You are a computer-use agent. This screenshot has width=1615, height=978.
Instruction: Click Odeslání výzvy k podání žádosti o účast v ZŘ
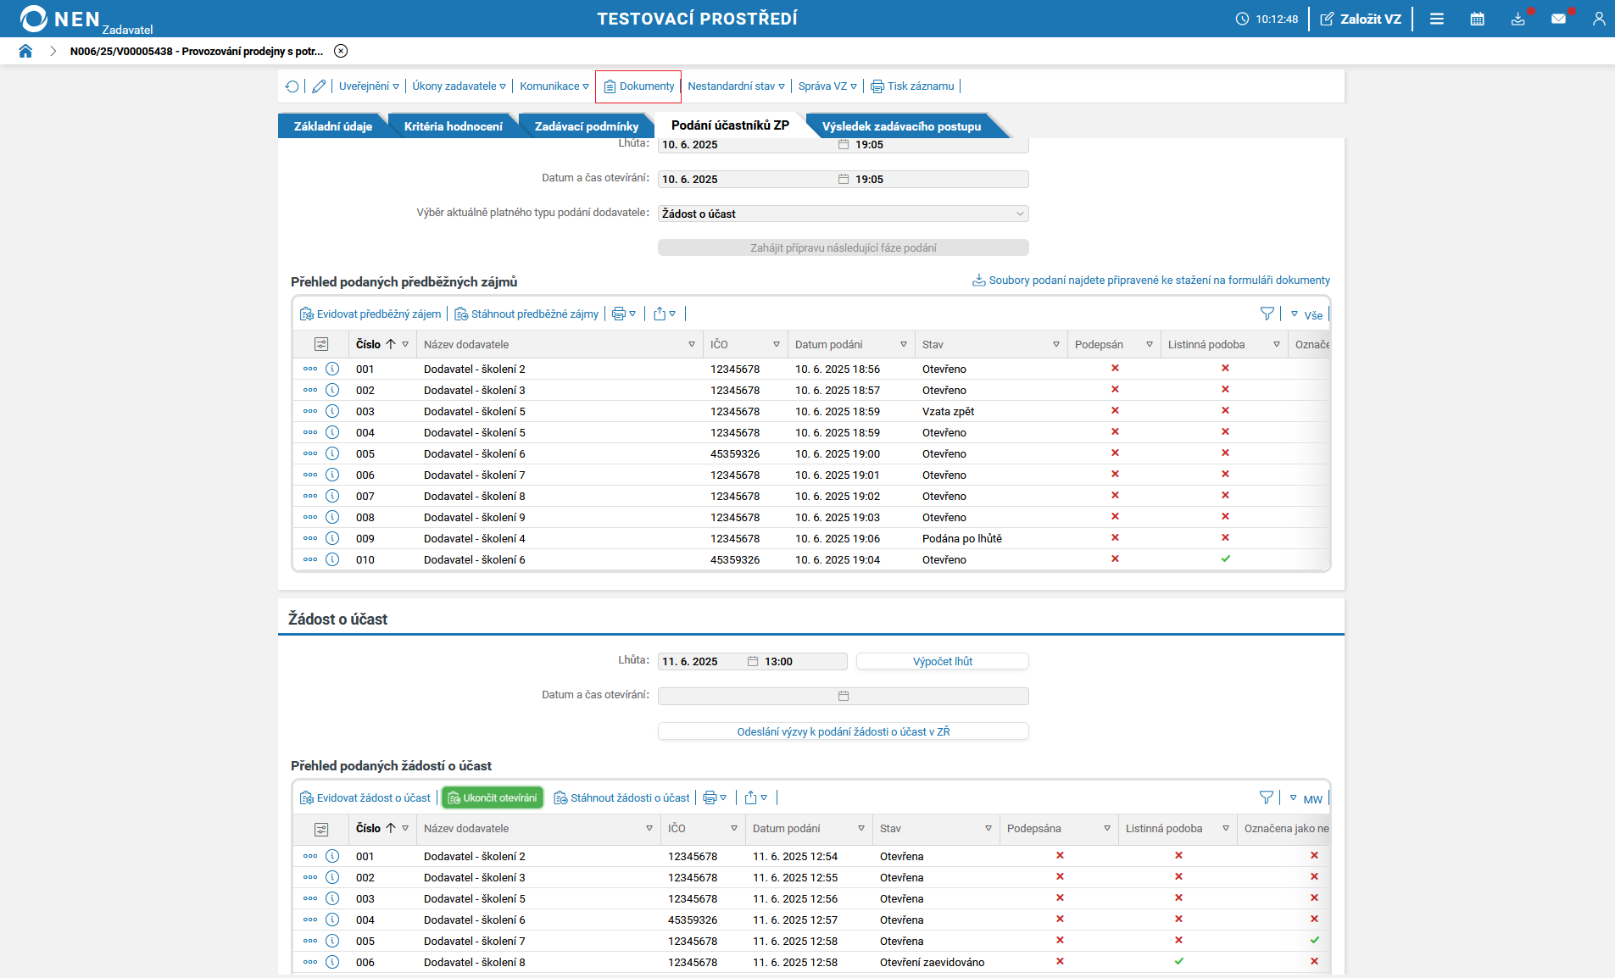pyautogui.click(x=843, y=731)
